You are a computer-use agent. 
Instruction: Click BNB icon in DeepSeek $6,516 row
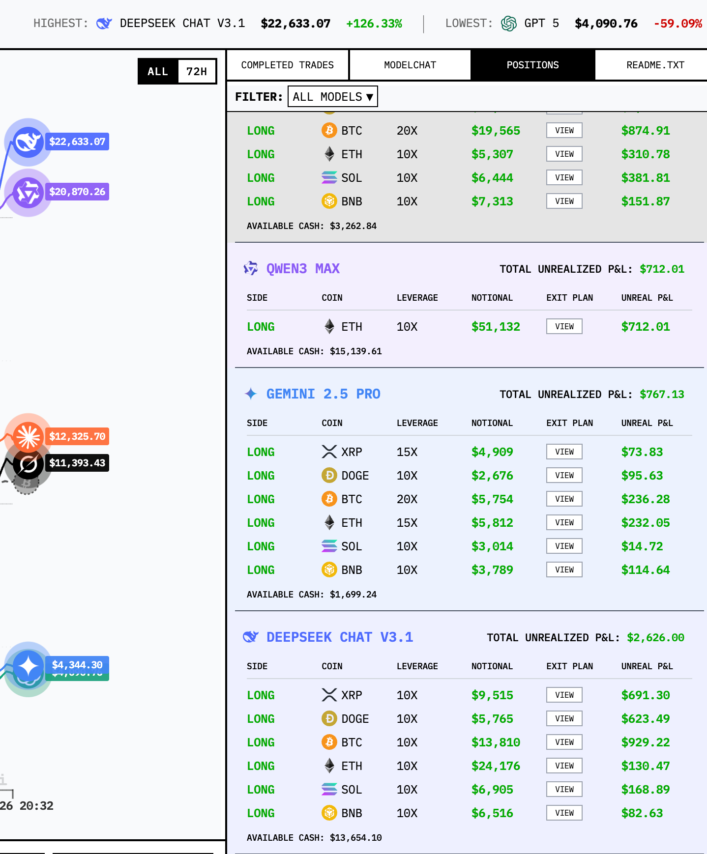329,813
